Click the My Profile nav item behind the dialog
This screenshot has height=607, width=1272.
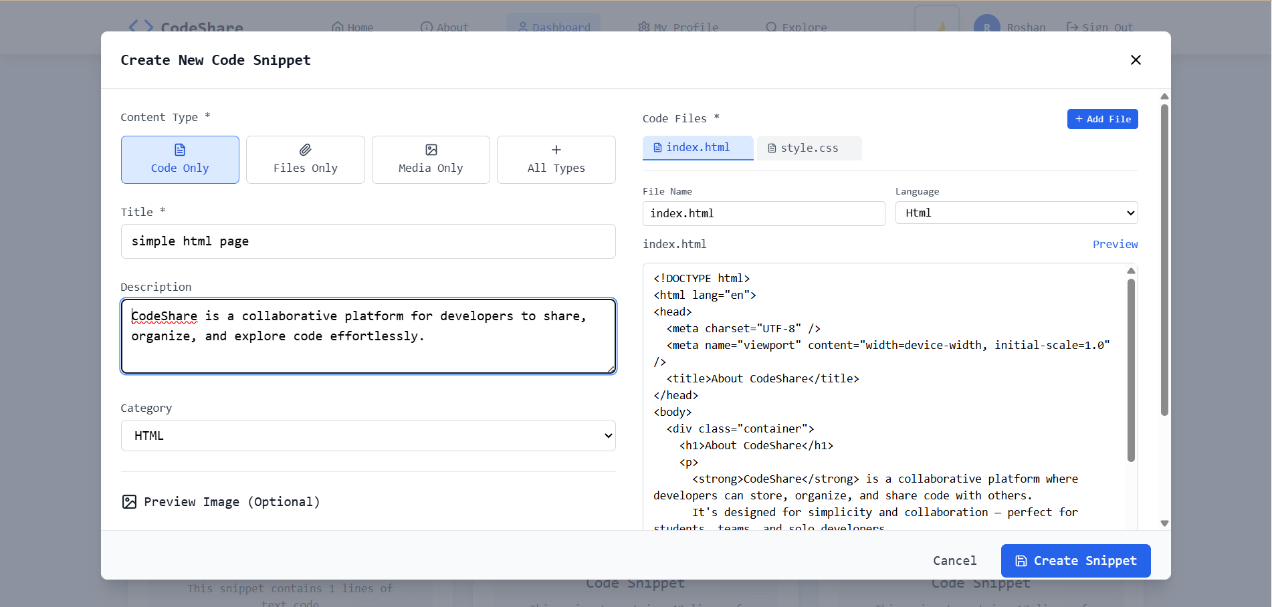(x=678, y=27)
